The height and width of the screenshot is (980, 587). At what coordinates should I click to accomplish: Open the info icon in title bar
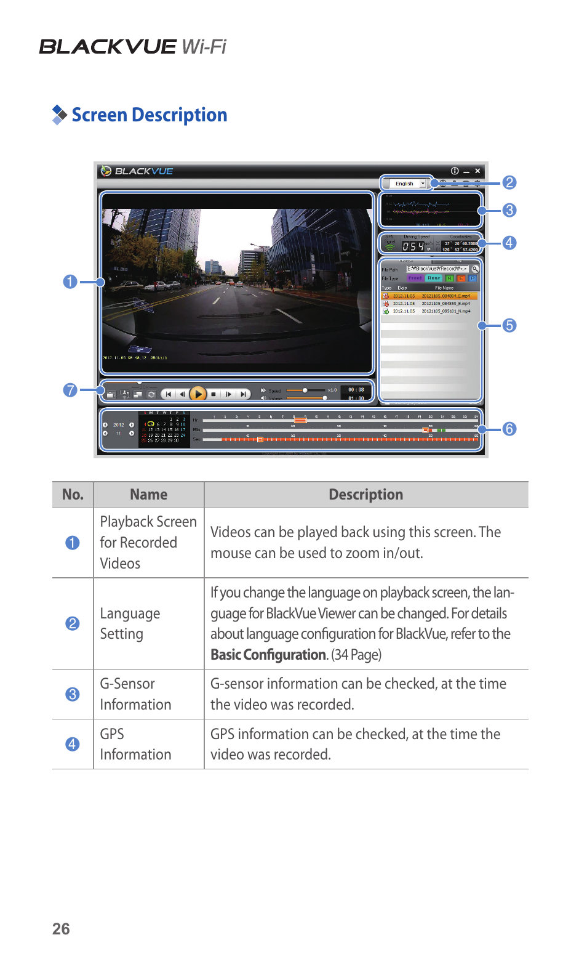454,171
